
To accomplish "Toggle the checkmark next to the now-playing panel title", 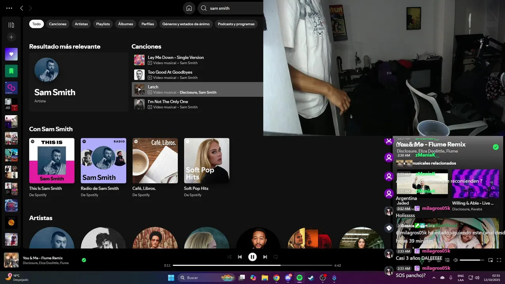I will click(496, 147).
